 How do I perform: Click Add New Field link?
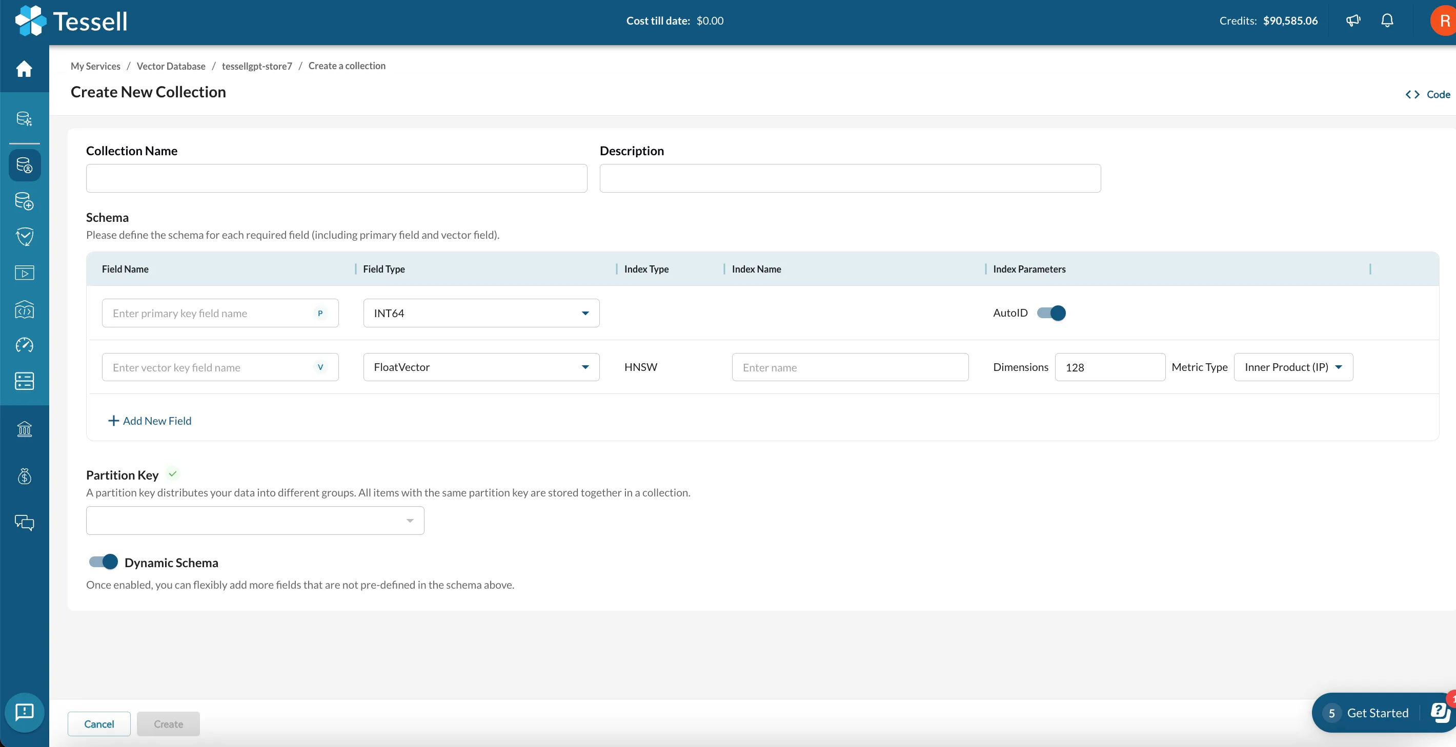pos(150,421)
